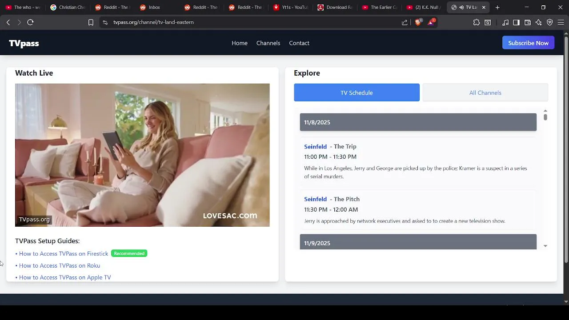The height and width of the screenshot is (320, 569).
Task: Open site information icon in address bar
Action: coord(105,22)
